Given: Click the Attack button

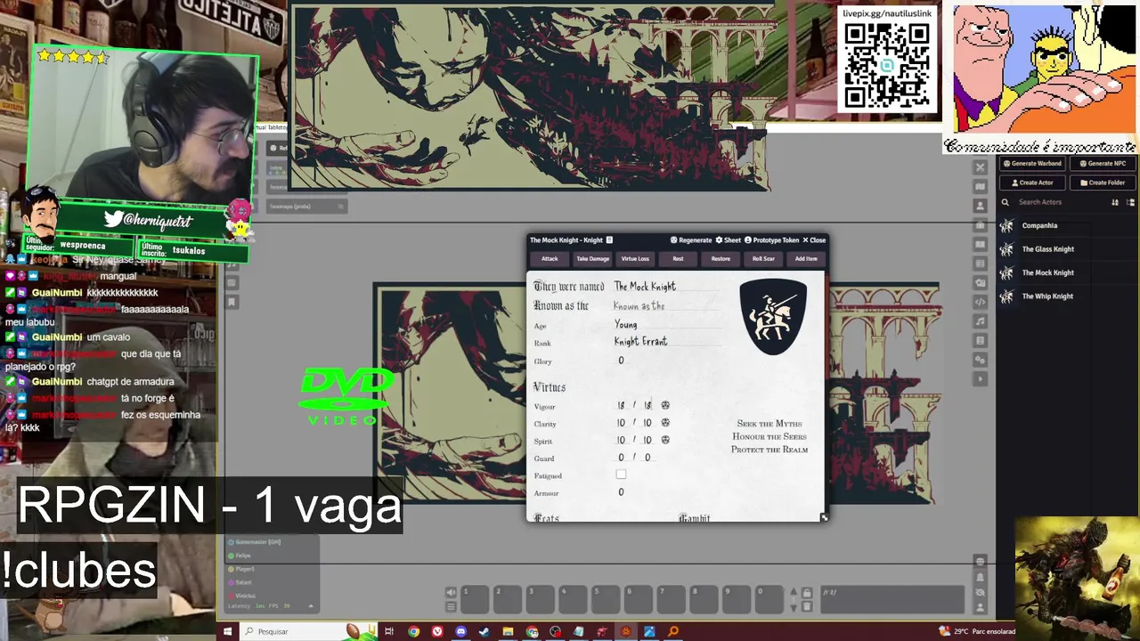Looking at the screenshot, I should (x=550, y=259).
